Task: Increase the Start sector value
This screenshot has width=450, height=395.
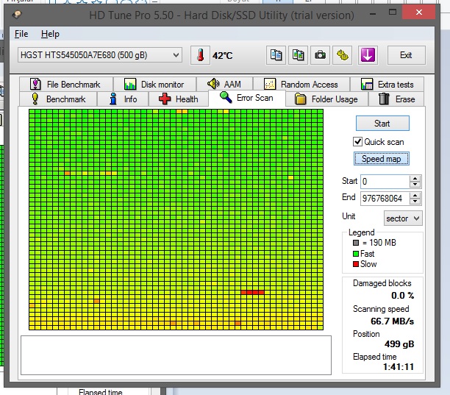Action: tap(415, 179)
